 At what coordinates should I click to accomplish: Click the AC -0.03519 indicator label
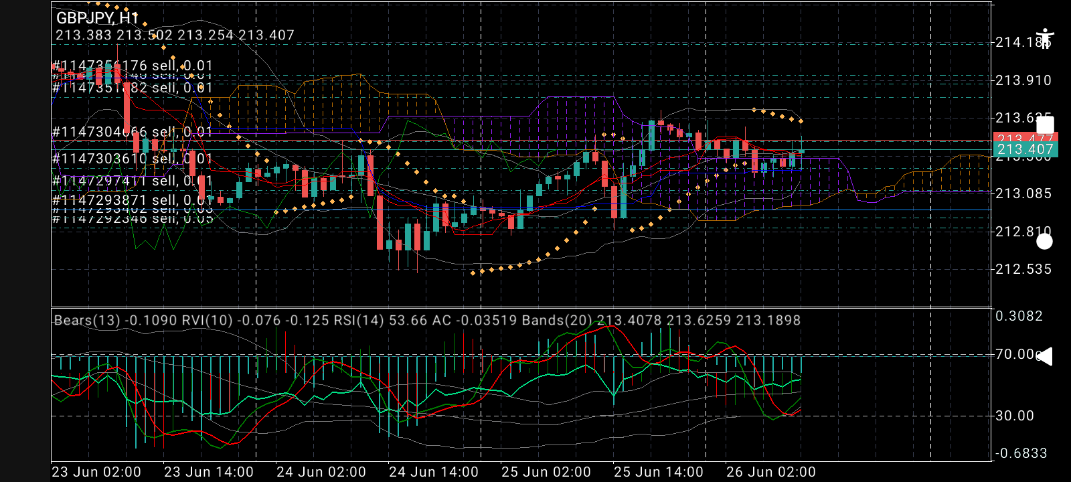point(475,320)
